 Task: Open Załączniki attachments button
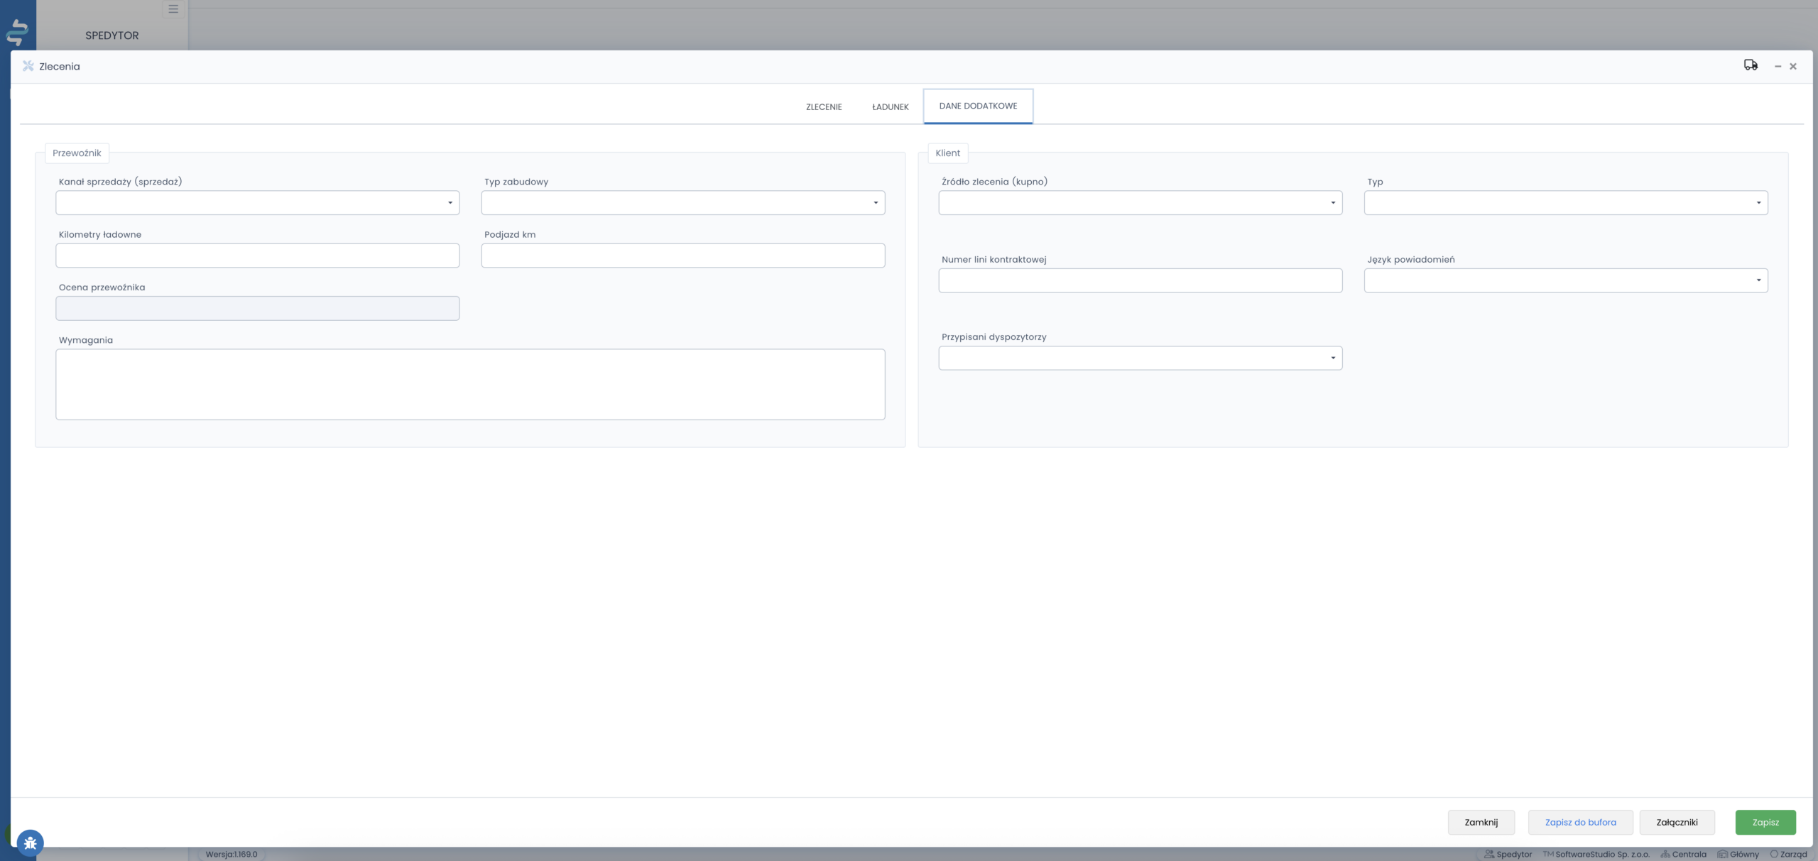tap(1677, 822)
